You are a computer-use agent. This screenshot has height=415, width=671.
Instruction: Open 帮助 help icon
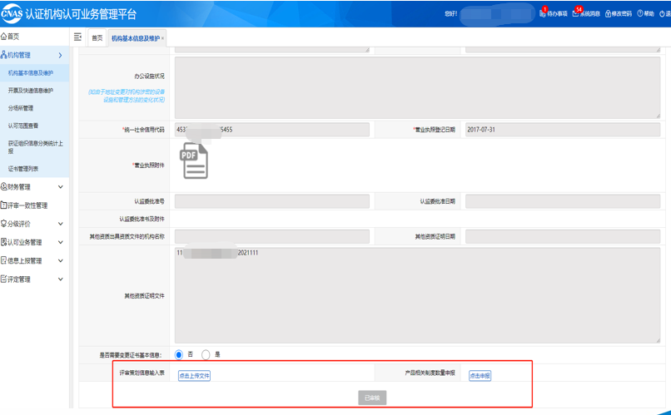(x=640, y=13)
